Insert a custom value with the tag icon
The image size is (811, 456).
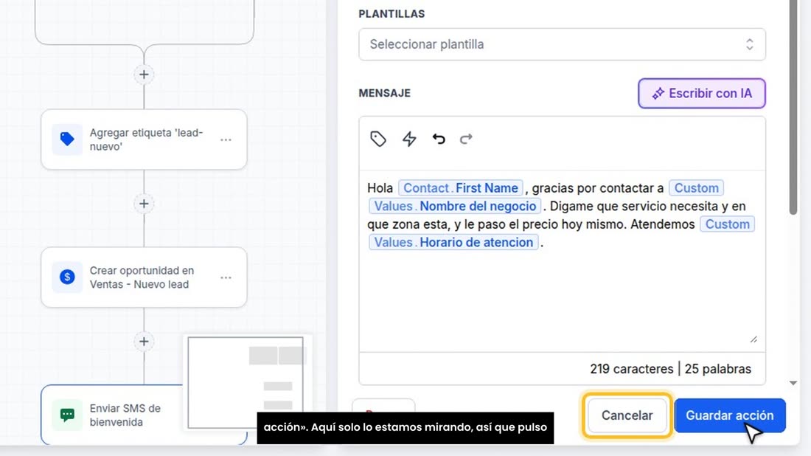click(378, 139)
